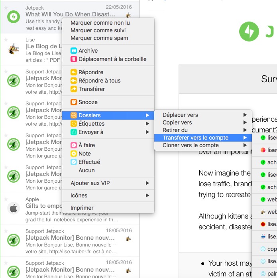Click the orange Snooze bear icon

74,102
